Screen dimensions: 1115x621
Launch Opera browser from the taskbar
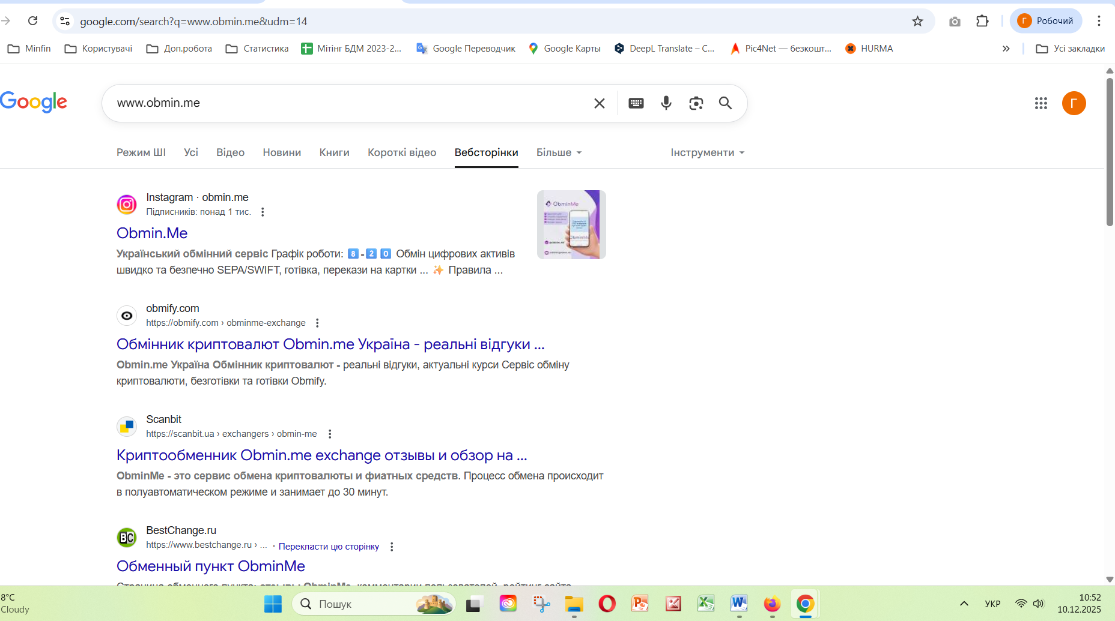pyautogui.click(x=607, y=604)
